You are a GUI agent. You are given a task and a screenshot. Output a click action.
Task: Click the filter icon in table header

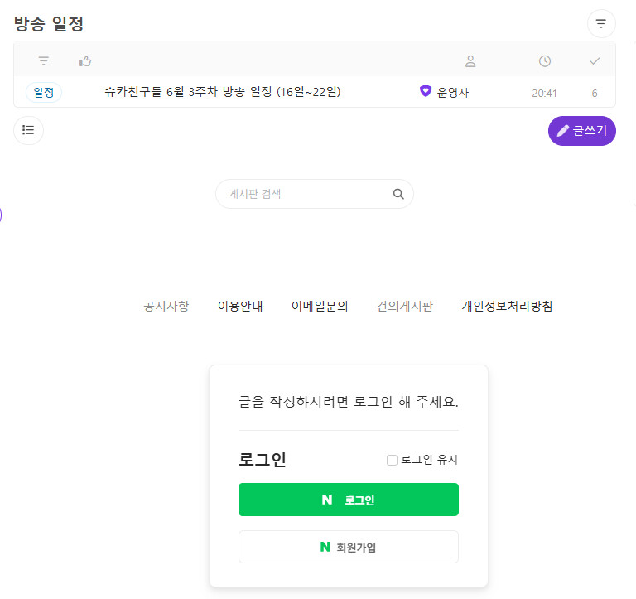pos(44,61)
